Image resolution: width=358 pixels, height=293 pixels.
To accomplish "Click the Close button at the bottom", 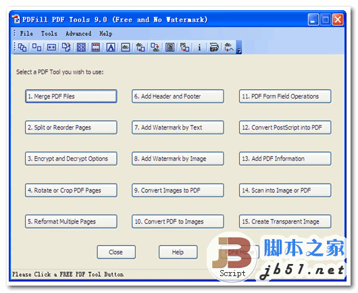I will pos(116,252).
